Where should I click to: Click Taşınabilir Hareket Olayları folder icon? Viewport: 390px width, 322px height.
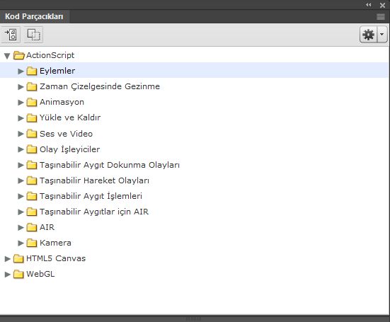pos(32,180)
